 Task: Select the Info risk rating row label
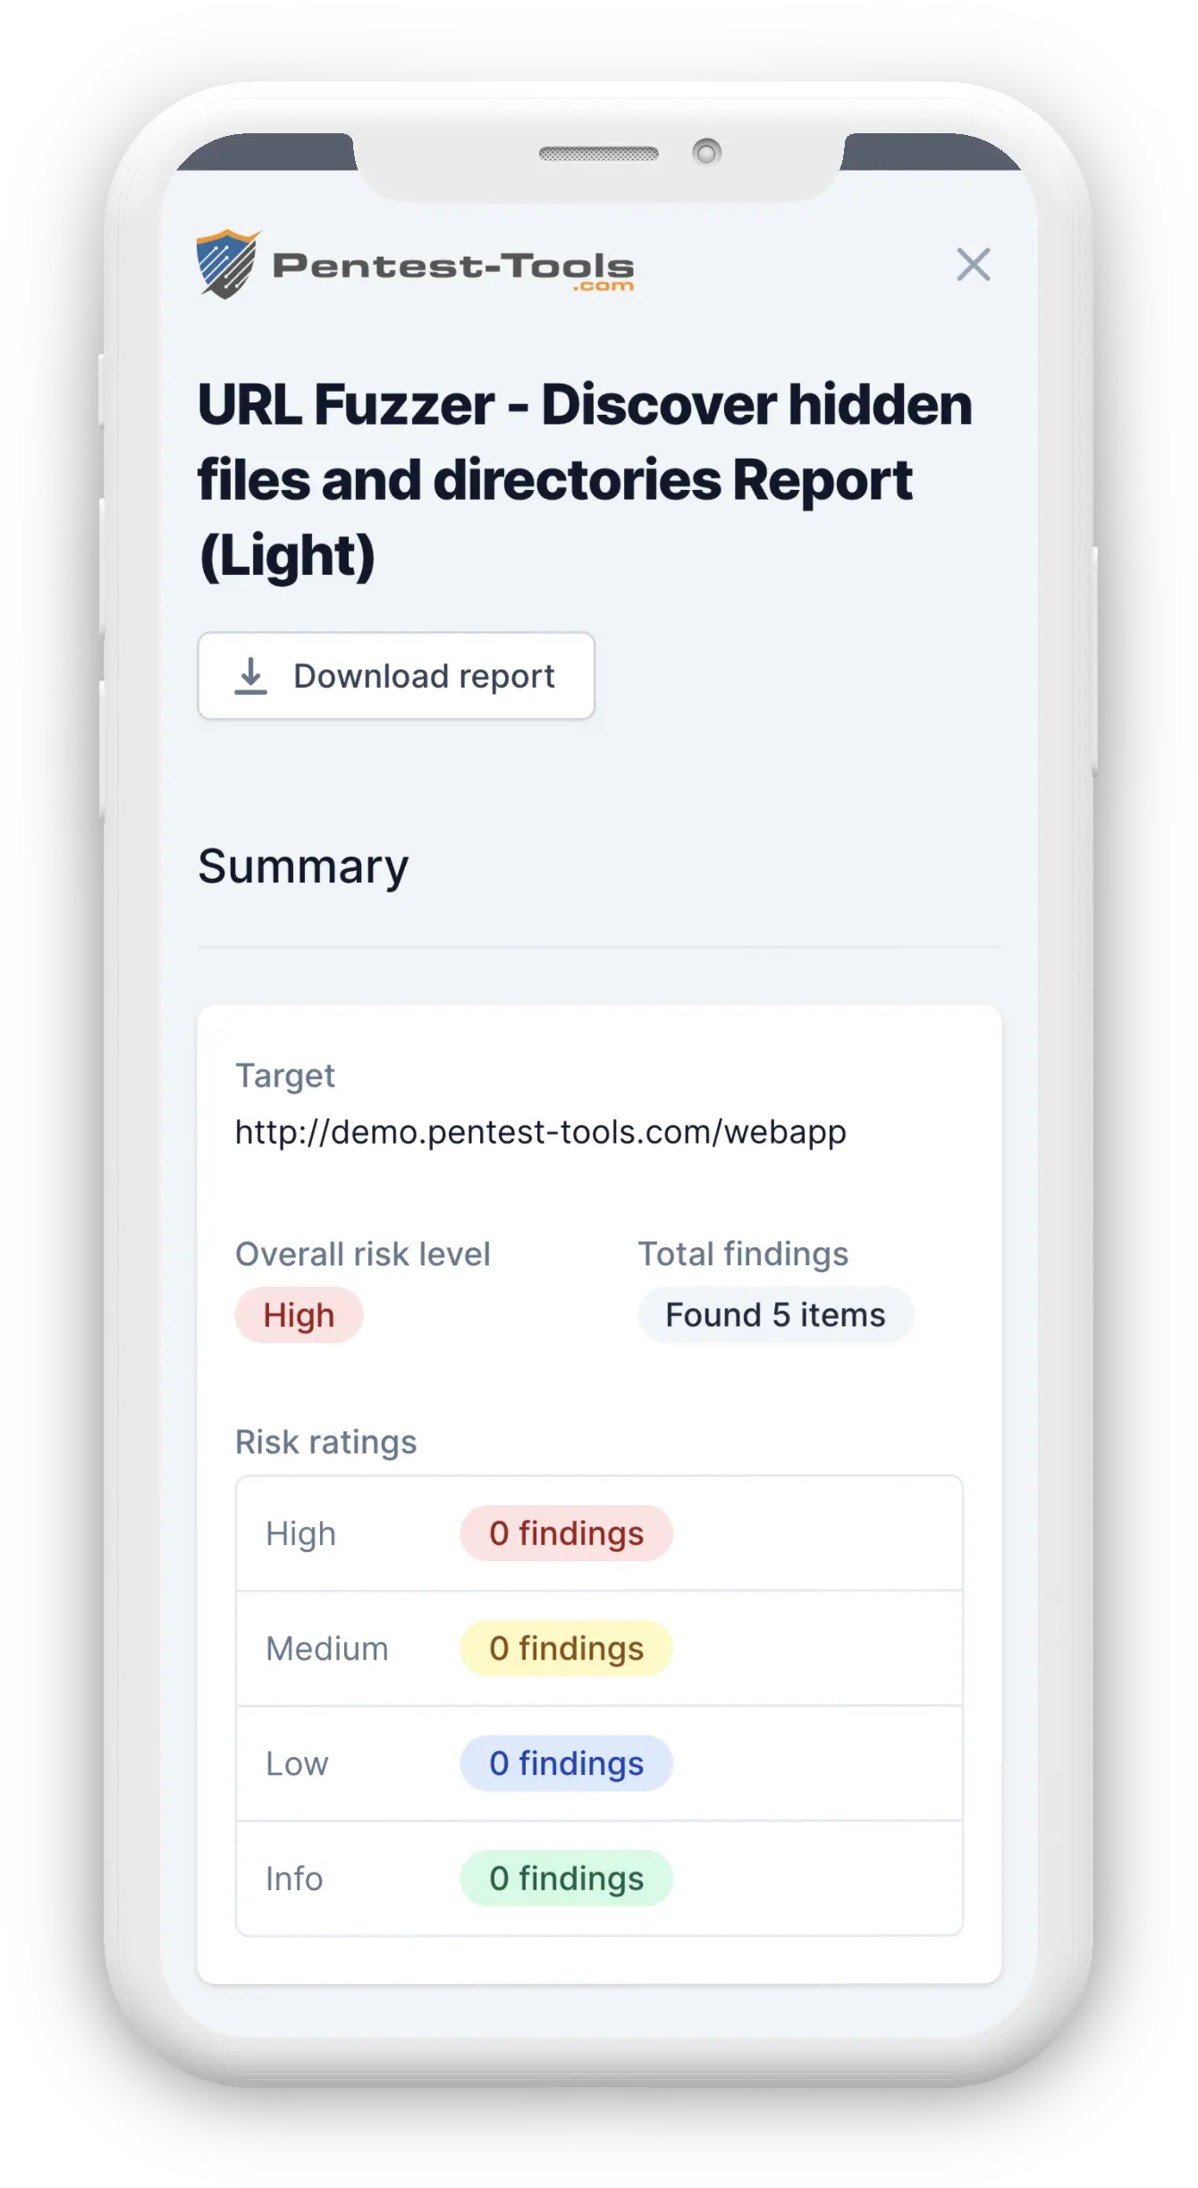(294, 1879)
